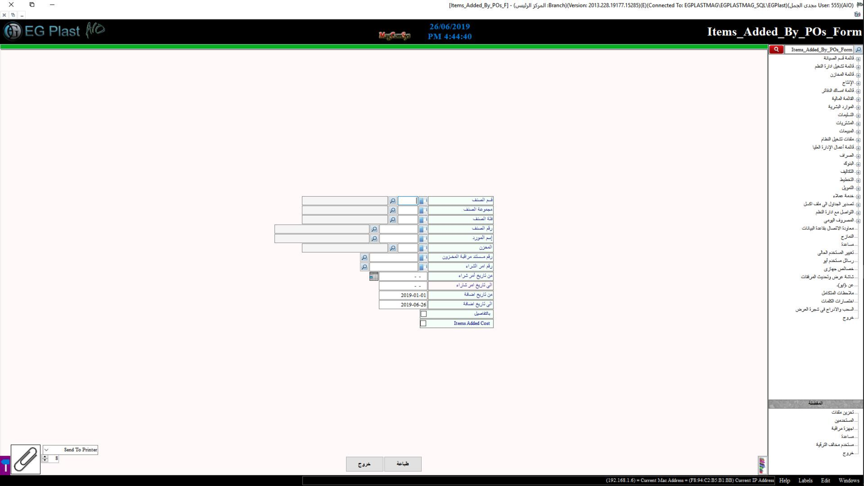
Task: Click blue selector icon beside رقم امر الشراء
Action: pos(422,267)
